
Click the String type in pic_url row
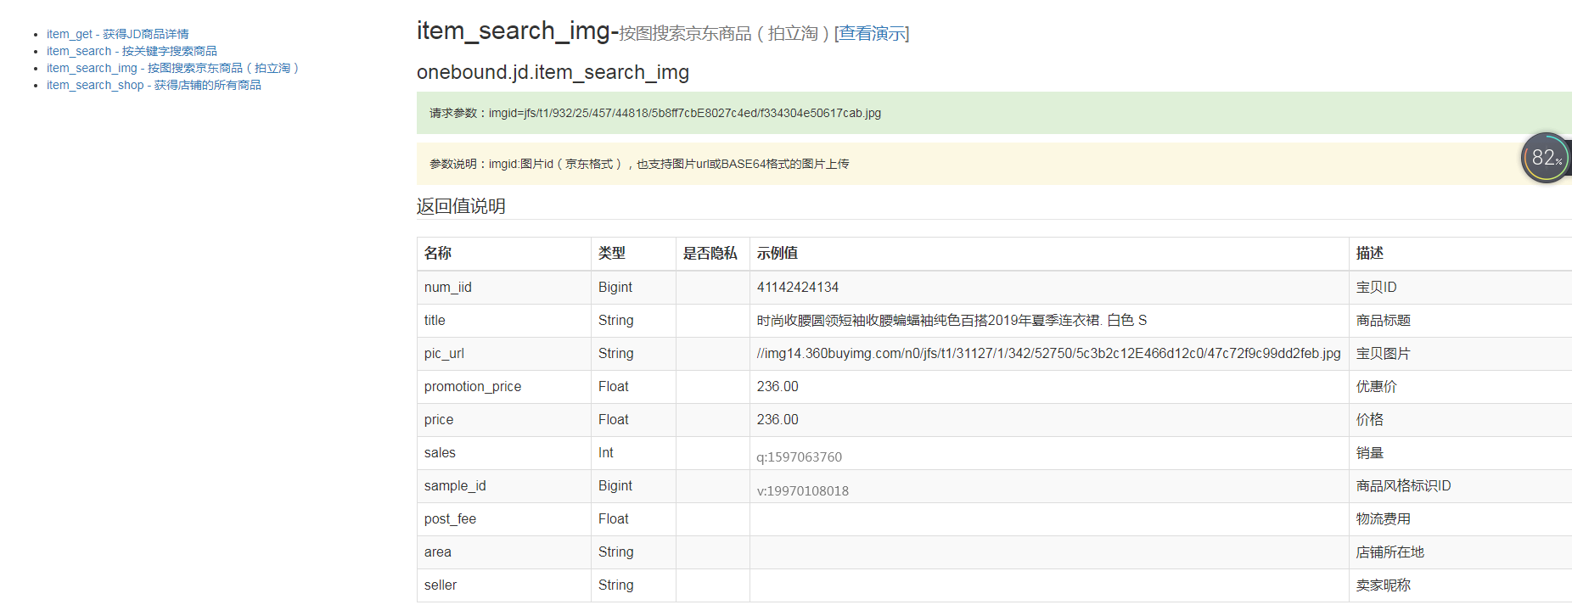point(616,353)
